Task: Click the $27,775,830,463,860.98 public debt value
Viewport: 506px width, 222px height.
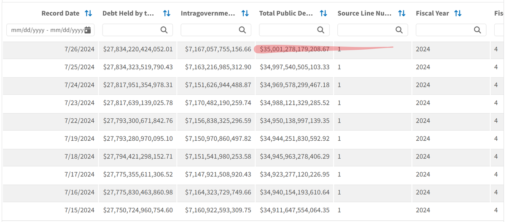Action: (138, 193)
